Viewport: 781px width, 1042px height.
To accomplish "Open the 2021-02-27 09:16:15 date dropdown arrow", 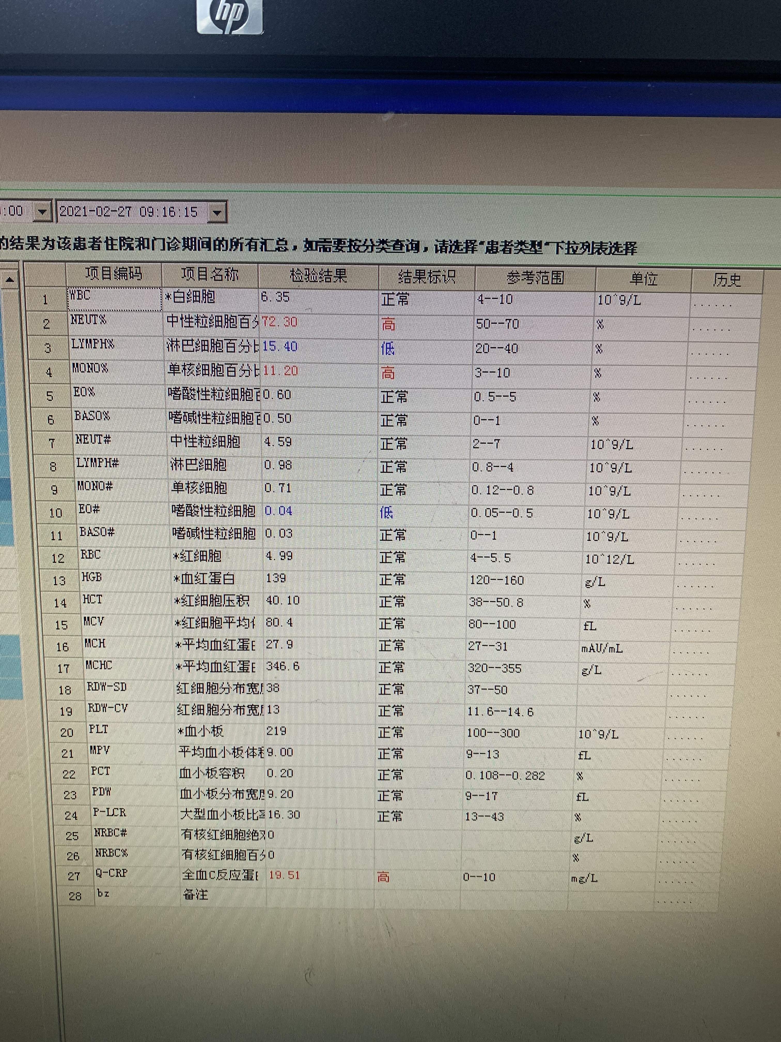I will pos(216,213).
